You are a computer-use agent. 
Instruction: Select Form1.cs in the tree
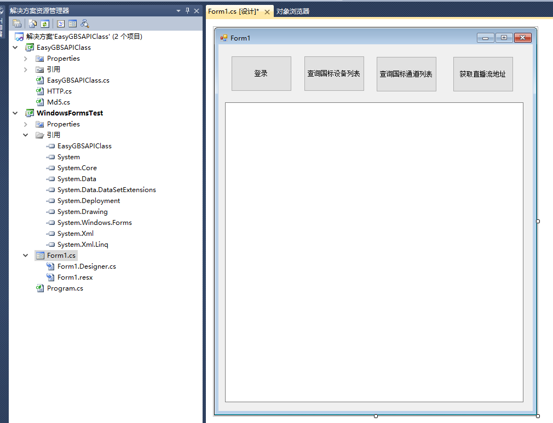coord(61,255)
